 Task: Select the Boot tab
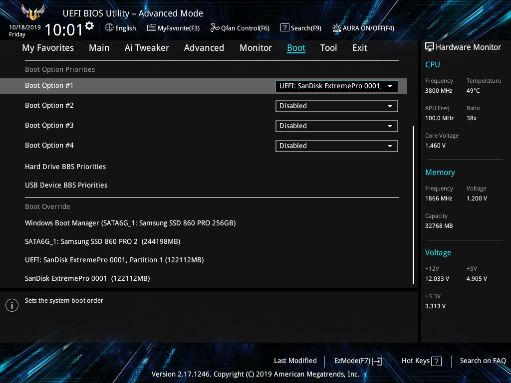point(296,48)
